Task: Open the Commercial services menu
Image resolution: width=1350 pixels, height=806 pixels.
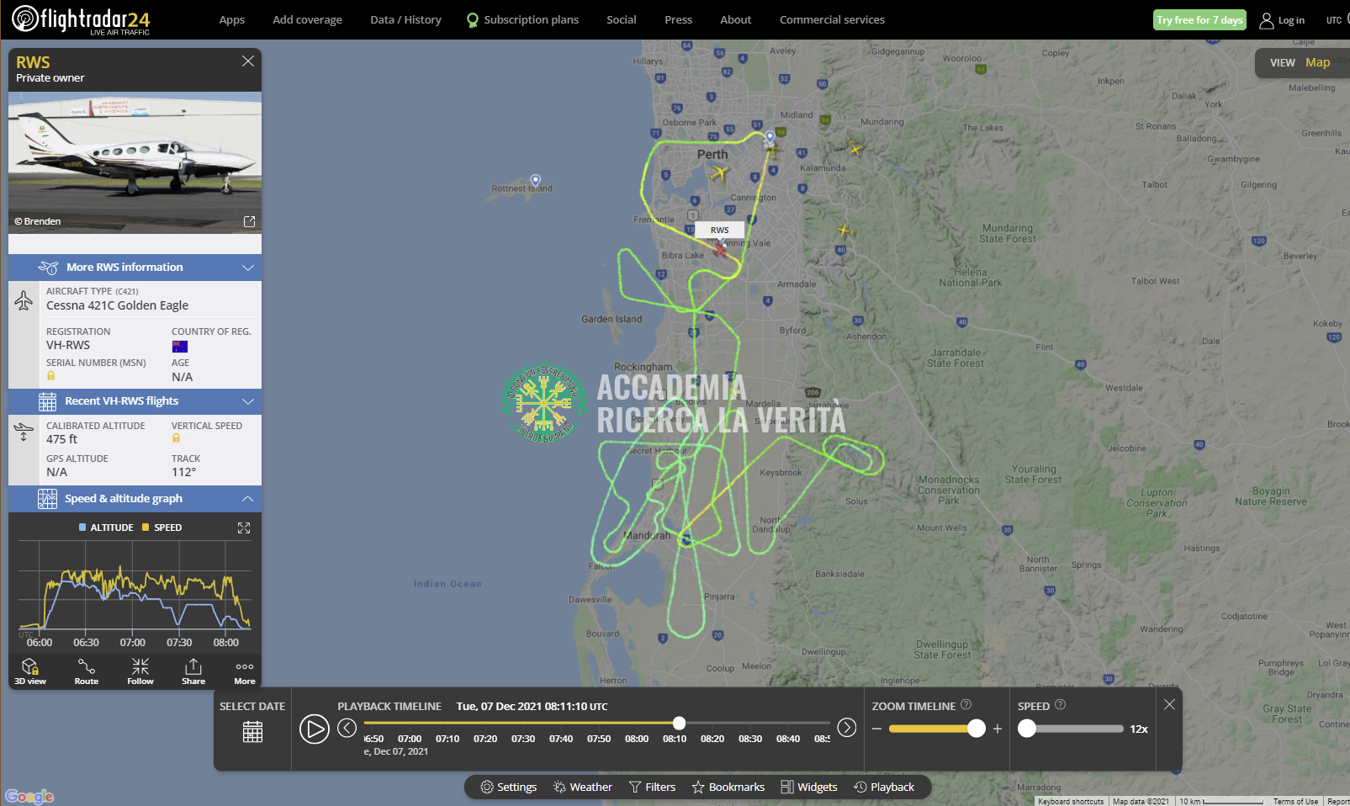Action: (x=832, y=19)
